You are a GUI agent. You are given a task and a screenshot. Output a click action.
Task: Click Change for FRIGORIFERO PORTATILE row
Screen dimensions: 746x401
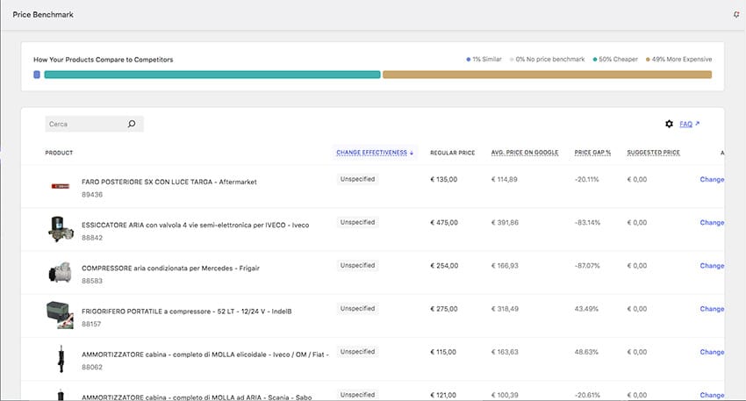click(712, 309)
